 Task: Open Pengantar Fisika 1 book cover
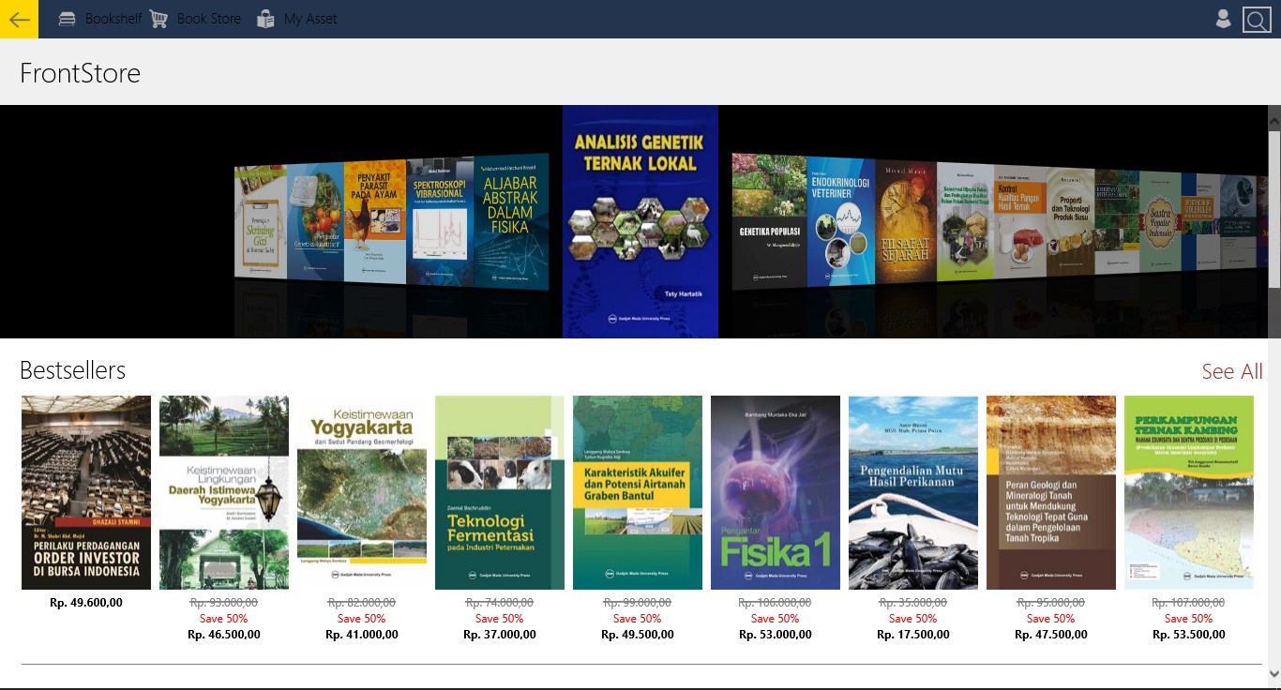click(776, 492)
